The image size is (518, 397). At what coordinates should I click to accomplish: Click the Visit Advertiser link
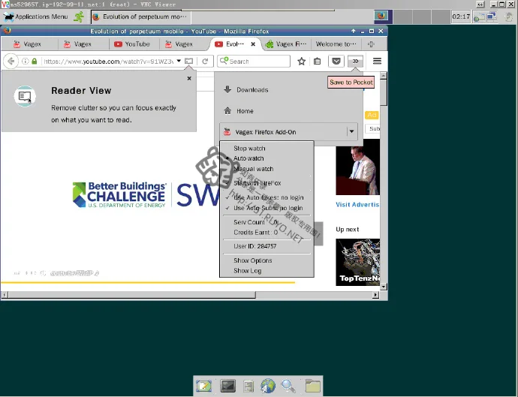(x=357, y=204)
